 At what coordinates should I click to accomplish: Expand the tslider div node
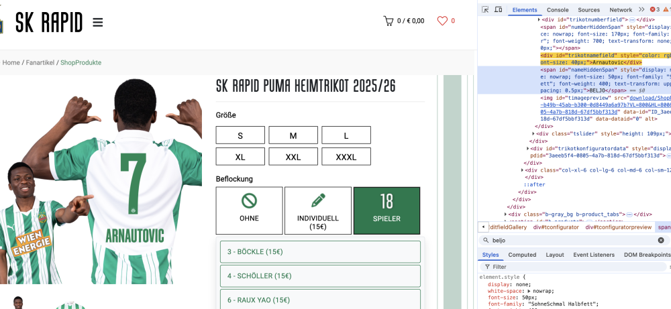[533, 134]
